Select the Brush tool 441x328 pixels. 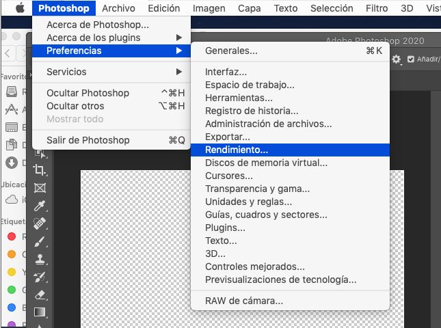pos(39,241)
